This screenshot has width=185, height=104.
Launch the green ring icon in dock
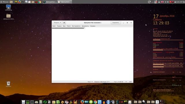(x=45, y=102)
